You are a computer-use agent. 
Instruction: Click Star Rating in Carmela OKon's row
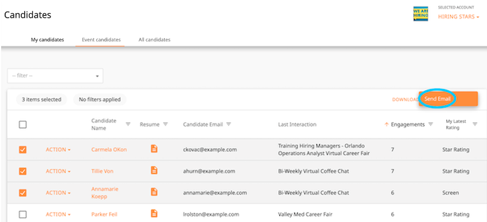tap(456, 150)
